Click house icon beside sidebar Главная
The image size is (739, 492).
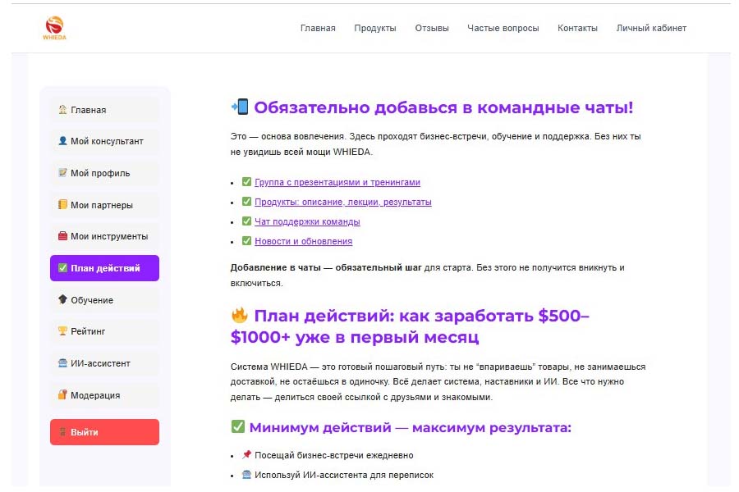(62, 109)
